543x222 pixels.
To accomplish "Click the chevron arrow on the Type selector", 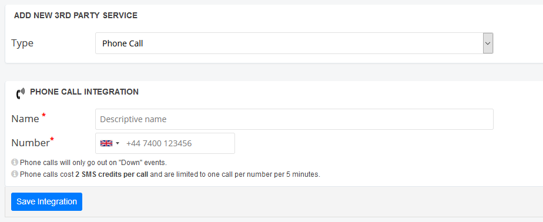I will 488,43.
